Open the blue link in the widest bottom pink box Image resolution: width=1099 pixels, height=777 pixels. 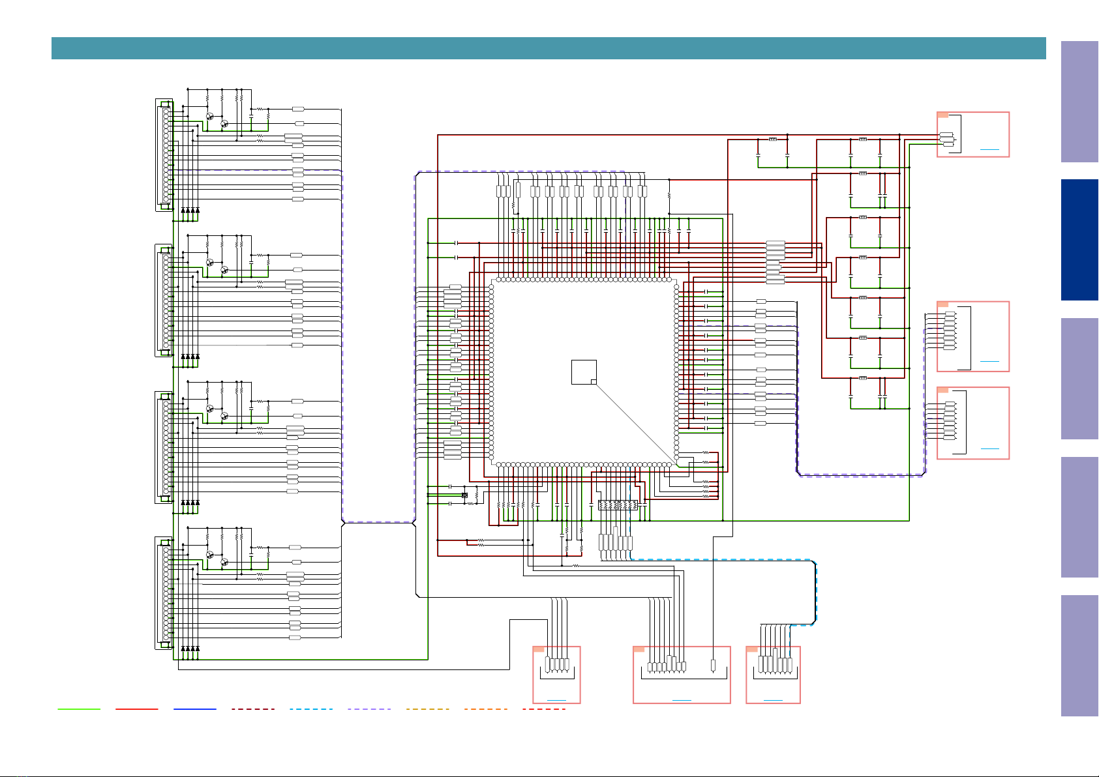click(x=682, y=700)
